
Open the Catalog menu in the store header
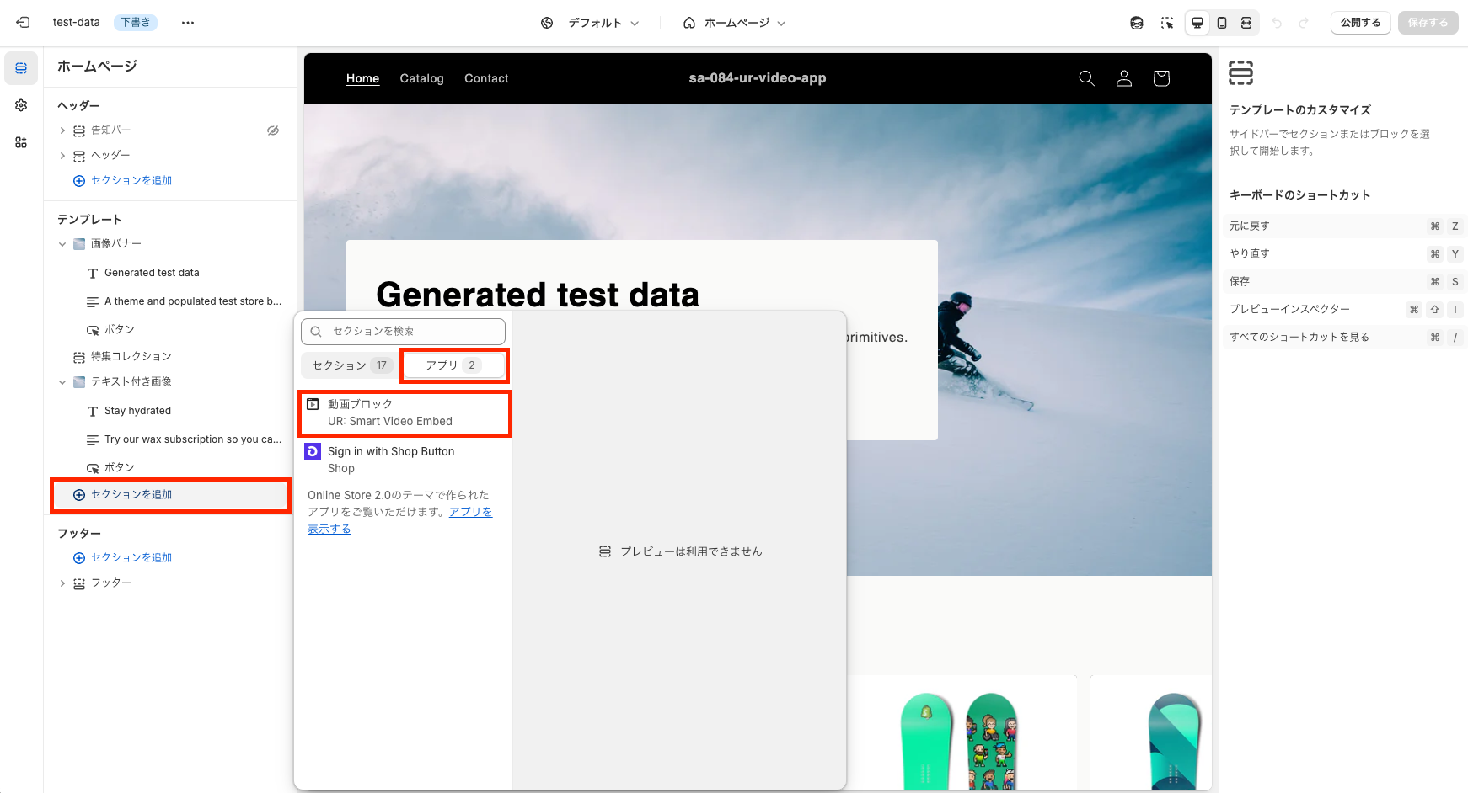421,78
